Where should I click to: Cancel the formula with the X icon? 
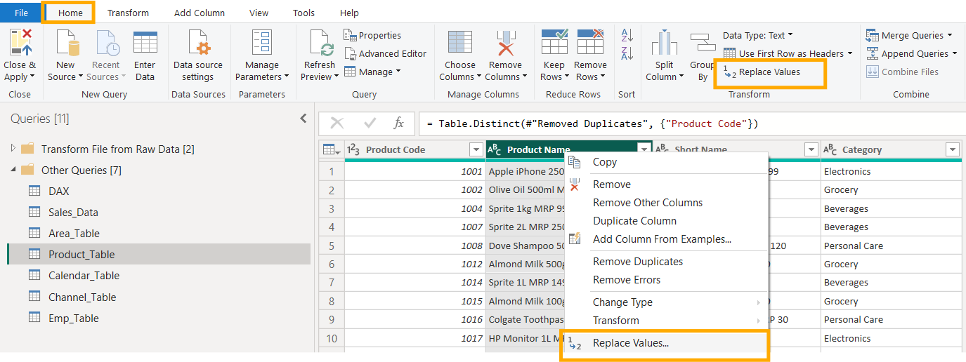tap(337, 123)
